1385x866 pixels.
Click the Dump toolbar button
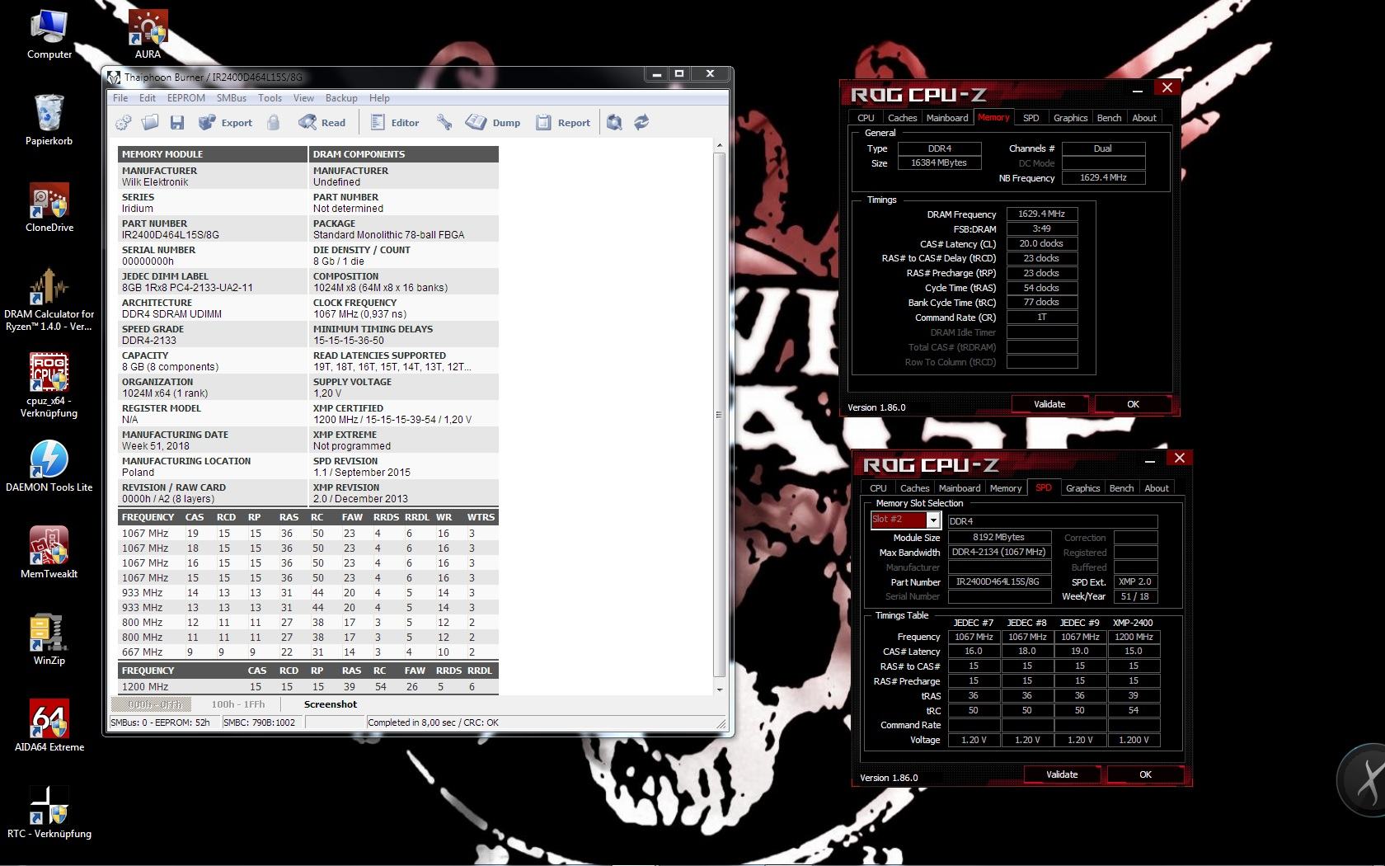493,122
